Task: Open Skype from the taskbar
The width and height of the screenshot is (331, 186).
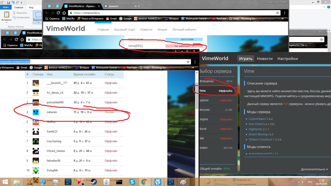Action: coord(132,182)
